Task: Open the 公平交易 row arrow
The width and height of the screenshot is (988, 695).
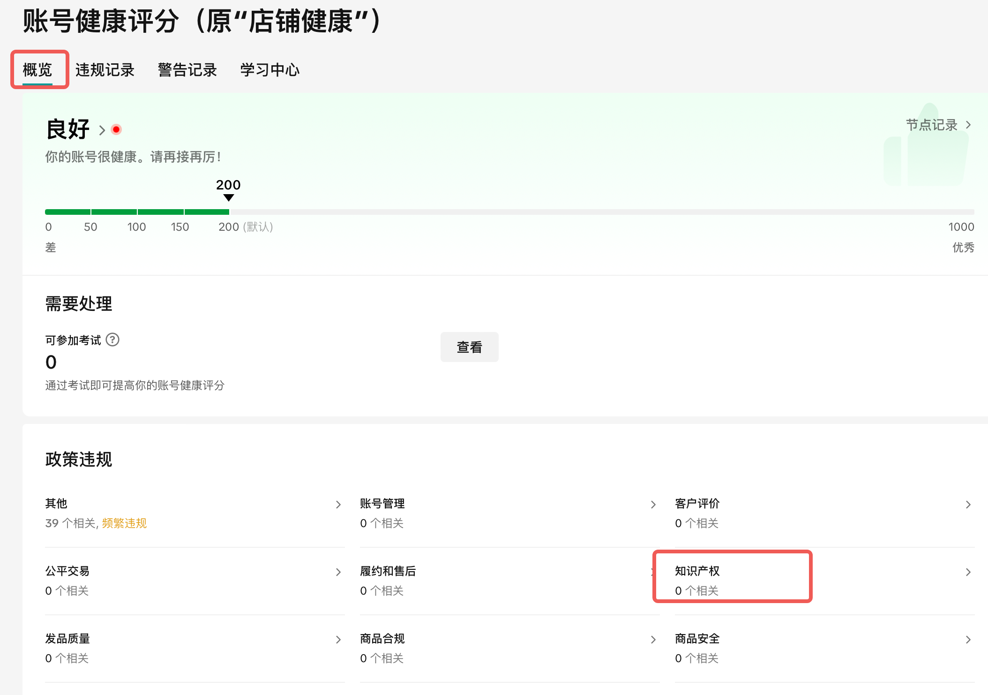Action: pos(338,572)
